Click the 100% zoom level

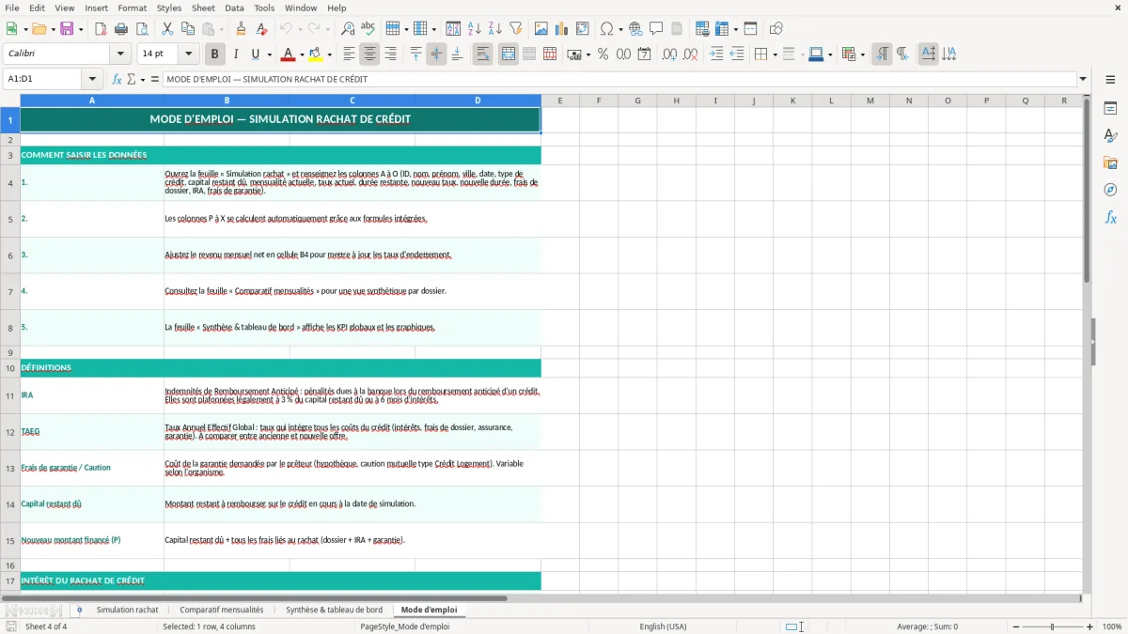(1112, 626)
